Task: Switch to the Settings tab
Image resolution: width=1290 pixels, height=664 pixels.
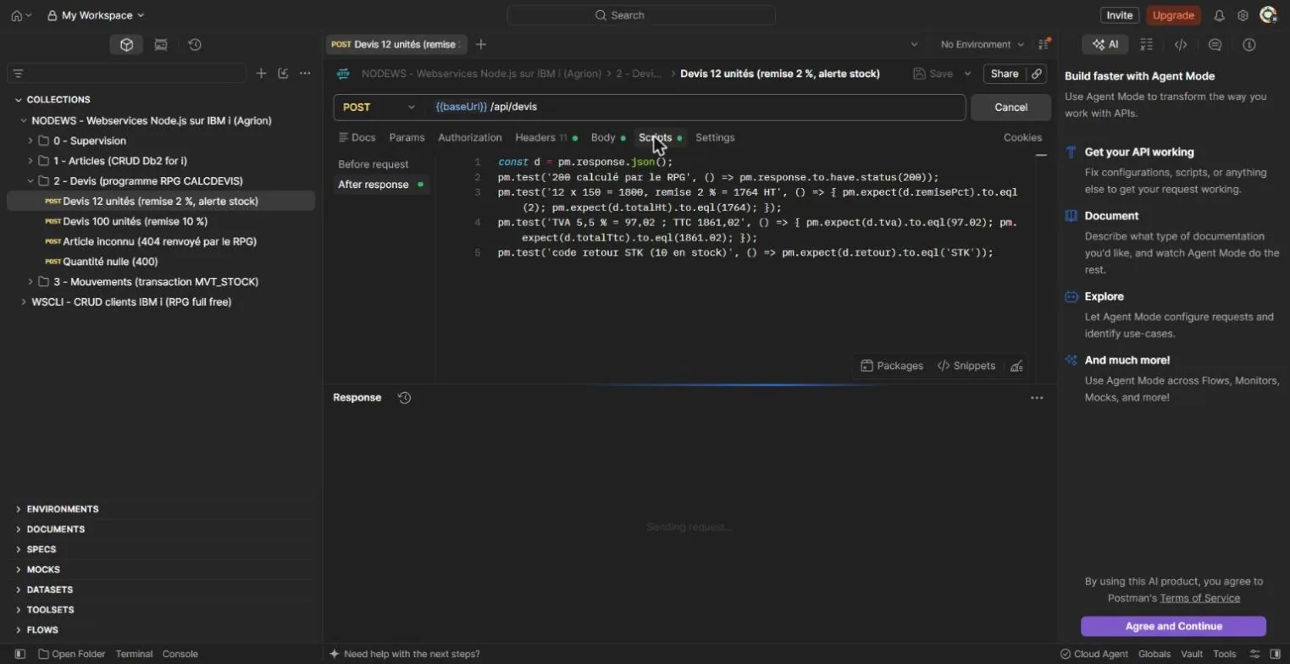Action: click(x=715, y=137)
